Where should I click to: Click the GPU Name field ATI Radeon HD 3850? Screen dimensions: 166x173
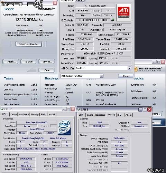point(95,6)
